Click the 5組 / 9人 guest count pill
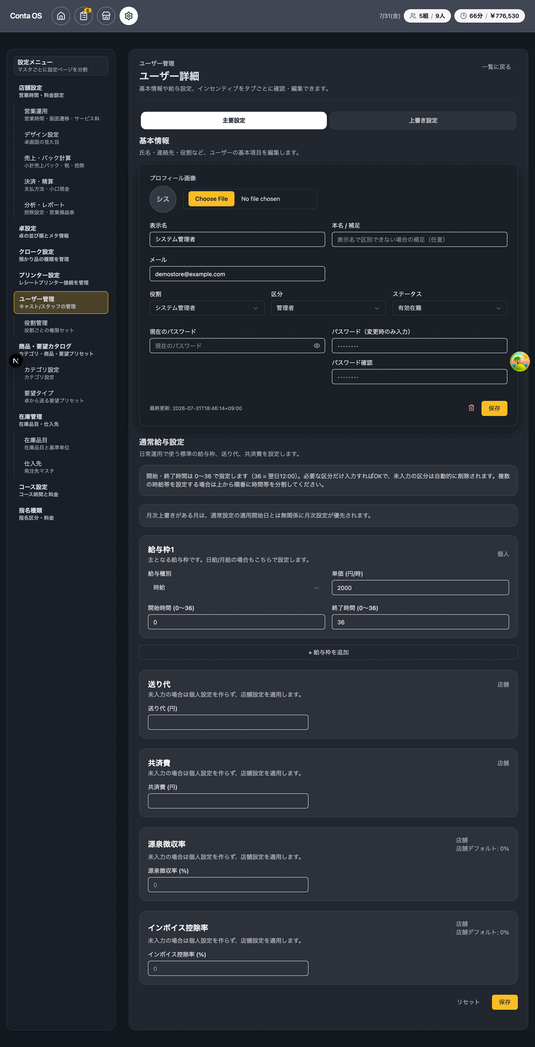Viewport: 535px width, 1047px height. pos(427,16)
